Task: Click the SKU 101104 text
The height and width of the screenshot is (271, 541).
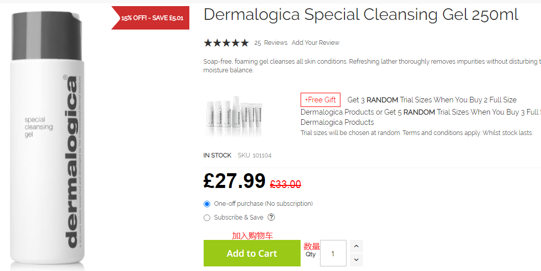Action: click(x=255, y=155)
